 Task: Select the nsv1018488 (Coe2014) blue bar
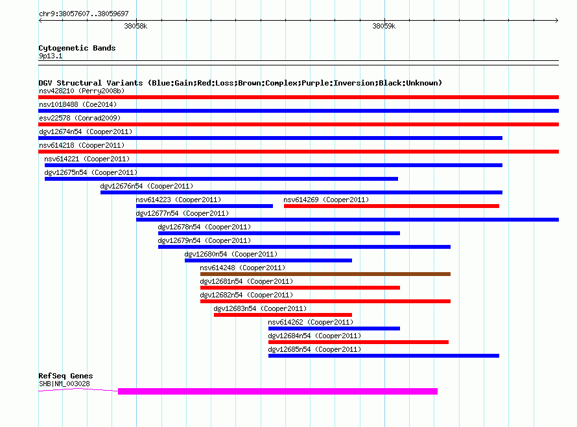(x=298, y=111)
